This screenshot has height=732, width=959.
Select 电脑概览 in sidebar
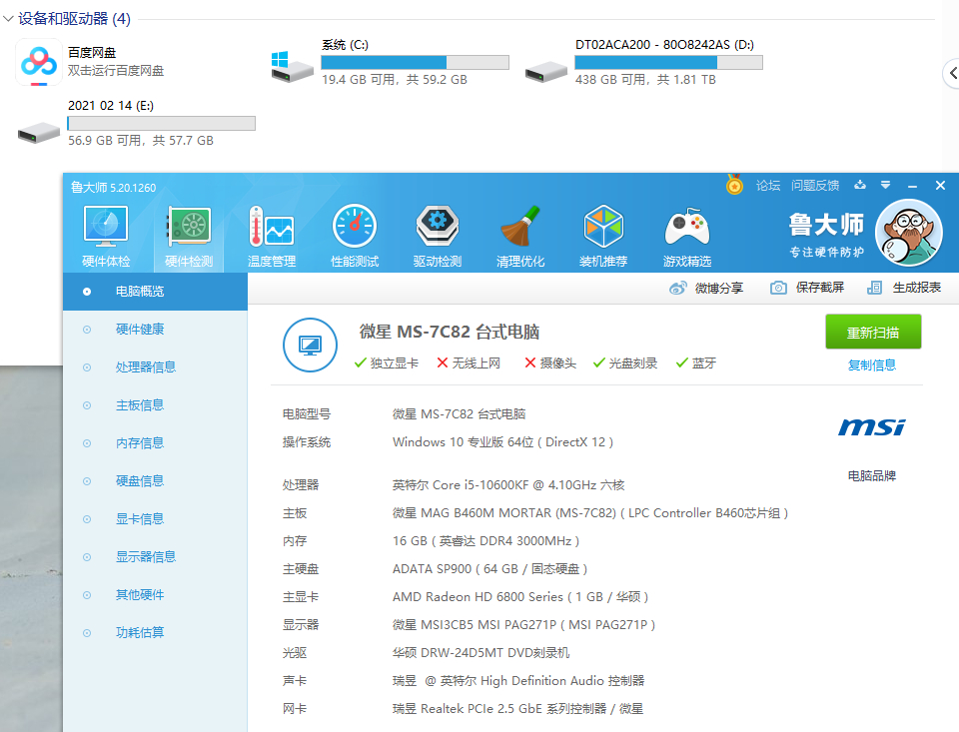[x=156, y=292]
